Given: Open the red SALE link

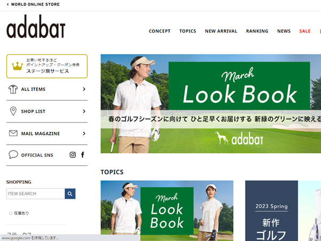Looking at the screenshot, I should coord(305,31).
